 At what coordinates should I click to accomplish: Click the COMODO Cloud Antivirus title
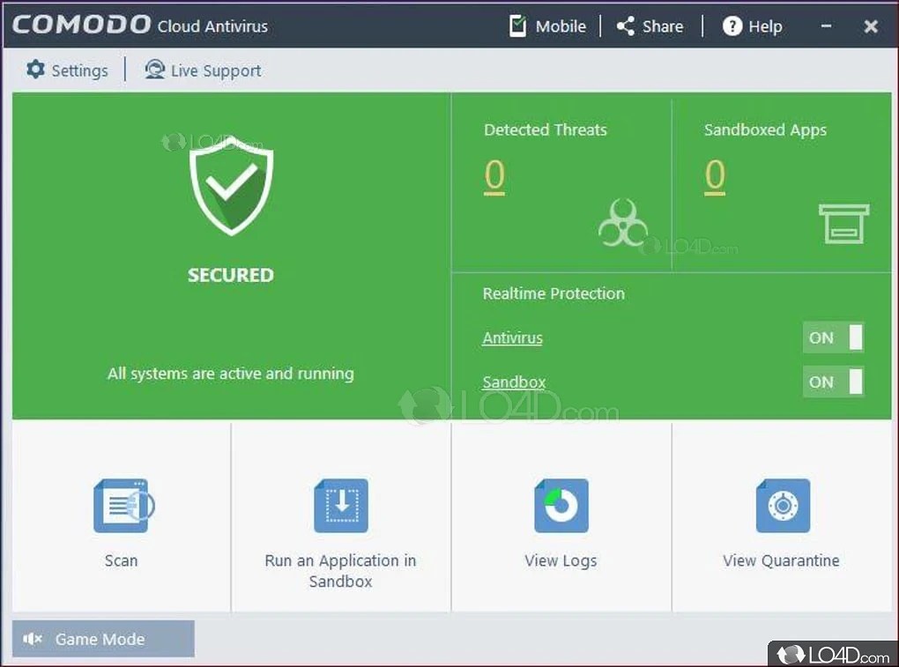[x=140, y=26]
